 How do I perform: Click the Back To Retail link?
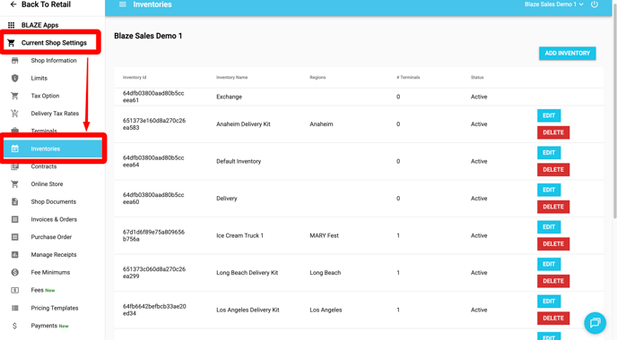tap(46, 4)
